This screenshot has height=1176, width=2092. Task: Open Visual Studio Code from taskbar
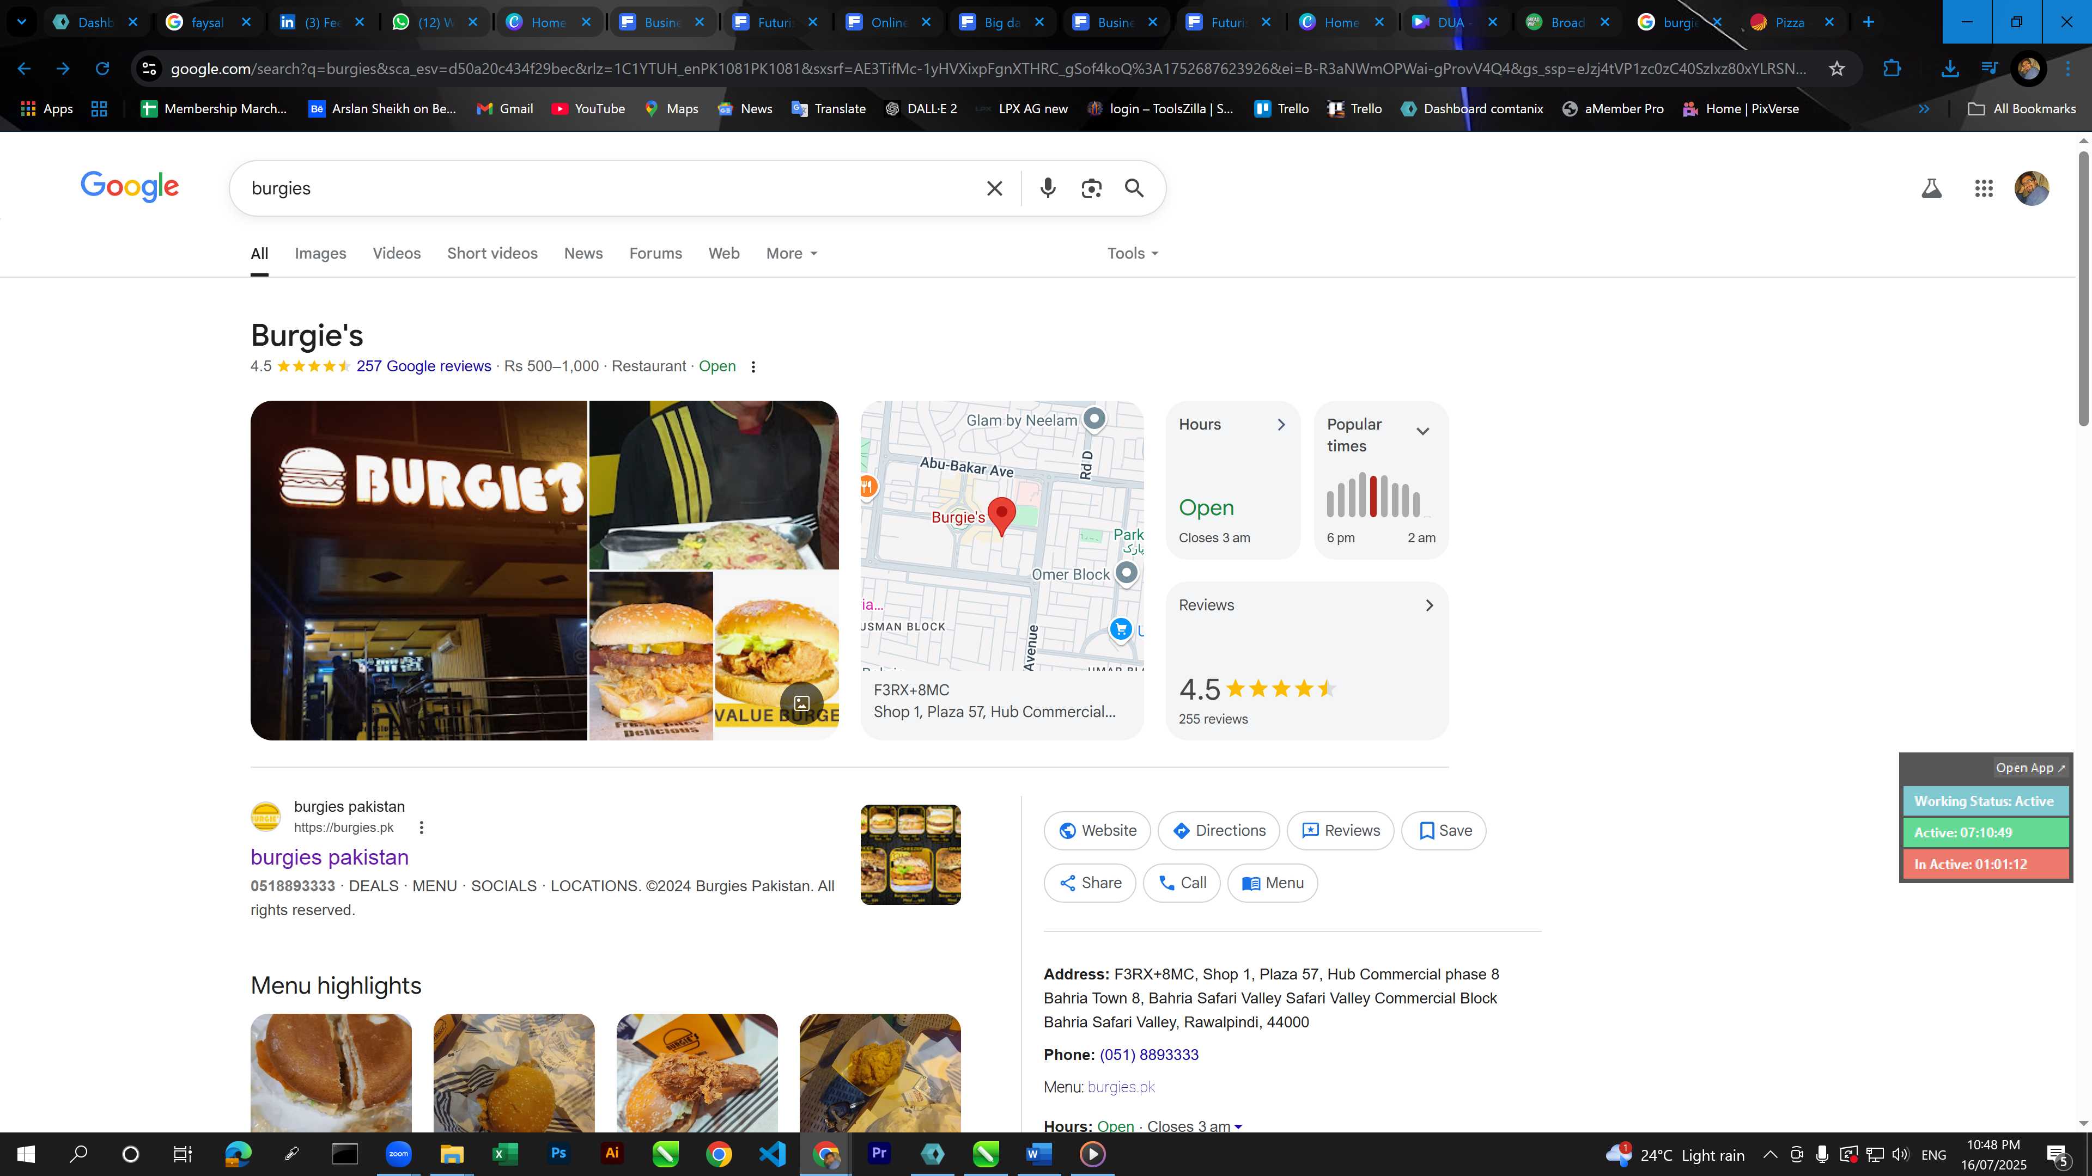point(771,1153)
